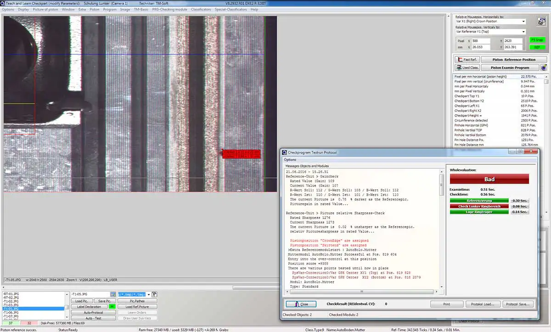
Task: Open Relative Mousepos Horizontally dropdown
Action: click(523, 22)
